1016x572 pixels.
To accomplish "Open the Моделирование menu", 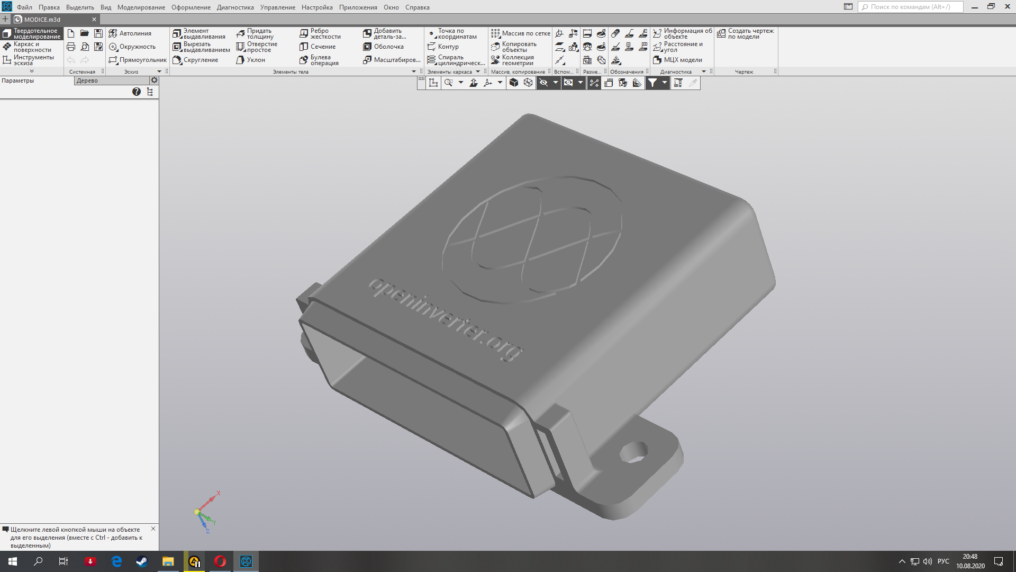I will tap(141, 7).
